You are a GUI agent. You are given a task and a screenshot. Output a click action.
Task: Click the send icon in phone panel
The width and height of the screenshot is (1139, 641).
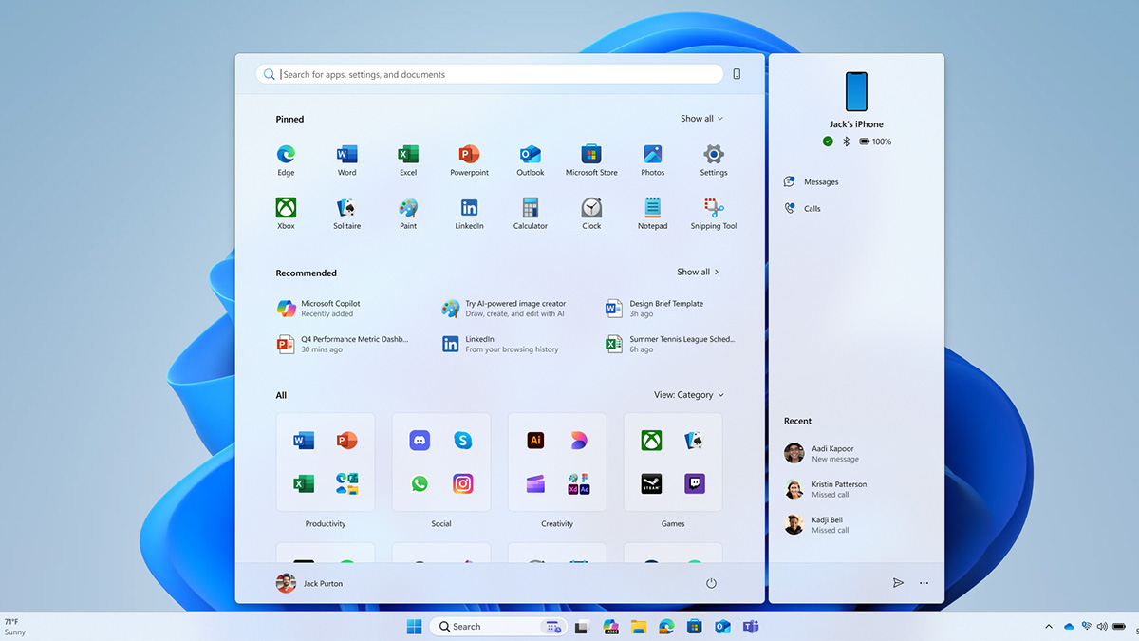898,583
